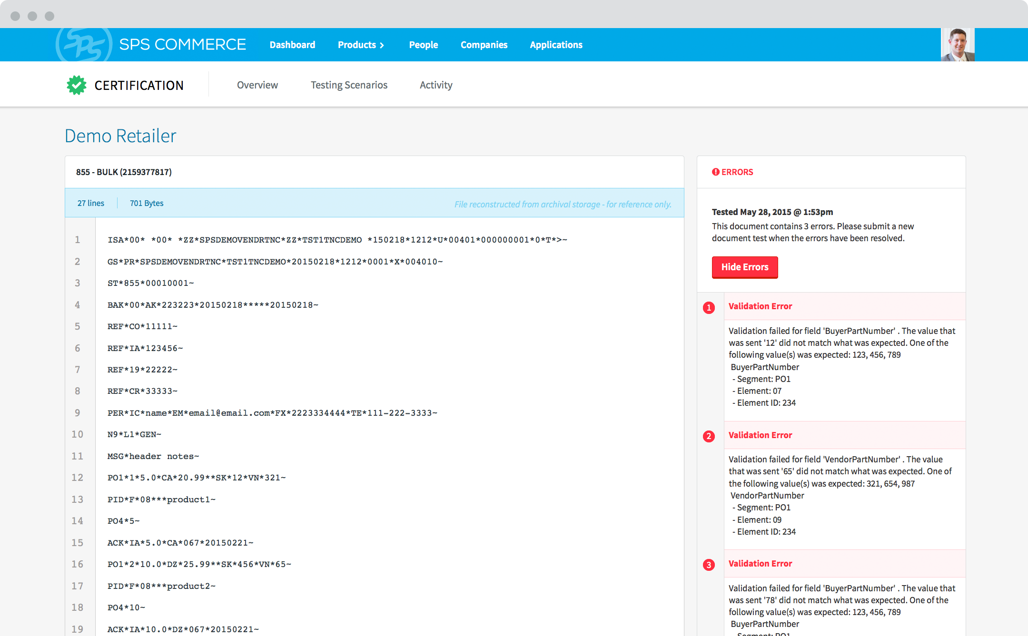Click the 'Element: 09' detail in error 2
This screenshot has width=1028, height=636.
(x=757, y=520)
